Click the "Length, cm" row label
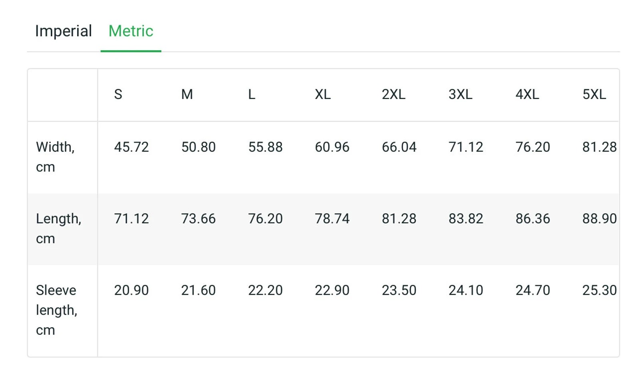Viewport: 635px width, 375px height. pos(58,228)
